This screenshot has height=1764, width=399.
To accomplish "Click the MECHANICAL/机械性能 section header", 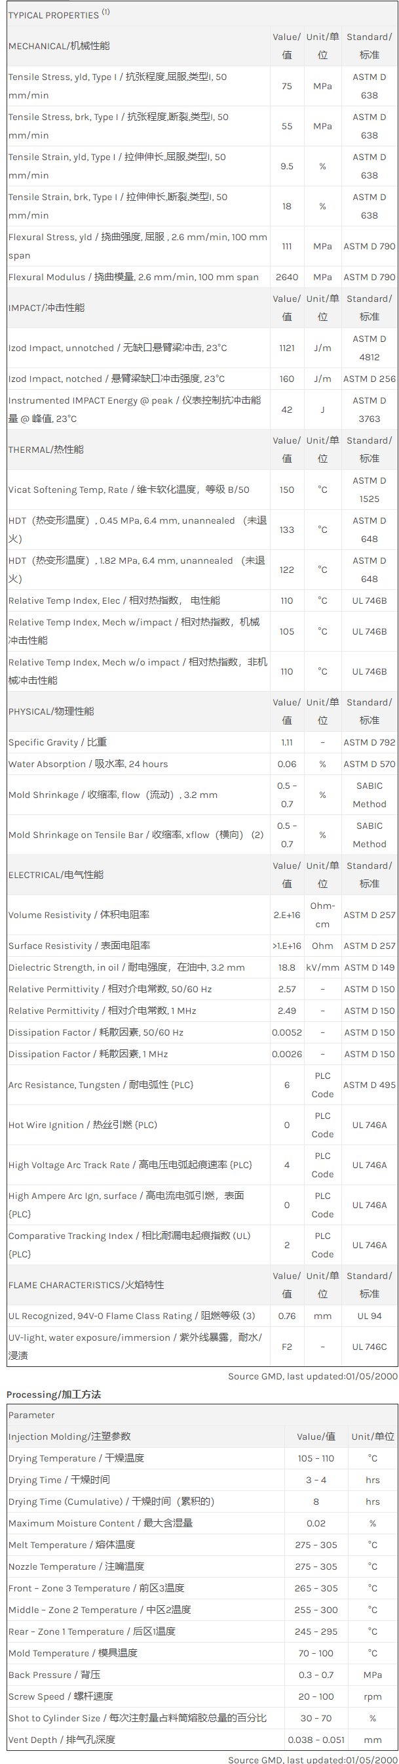I will [x=59, y=46].
